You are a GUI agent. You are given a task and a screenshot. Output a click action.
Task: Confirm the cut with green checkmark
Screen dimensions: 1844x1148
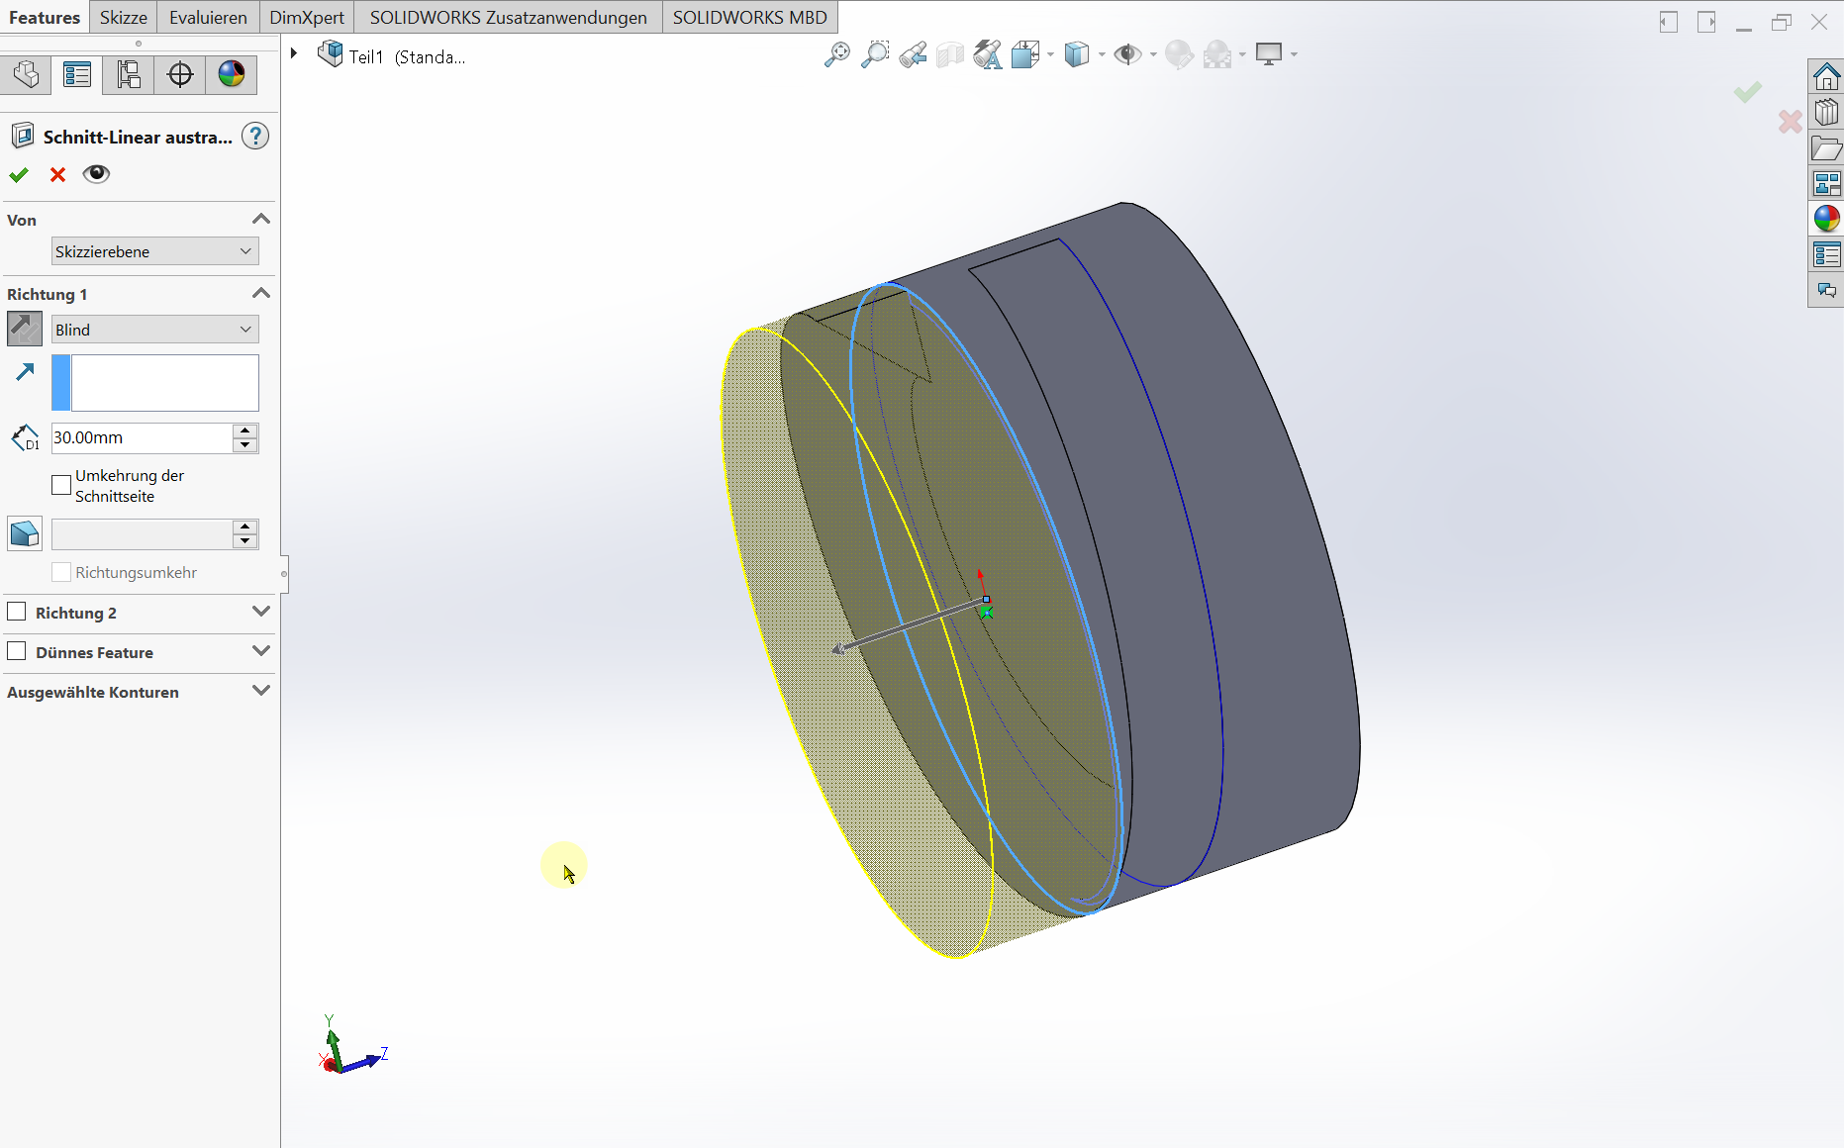19,175
